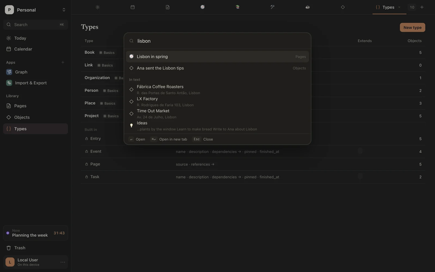Click the lisbon search query field

point(217,41)
